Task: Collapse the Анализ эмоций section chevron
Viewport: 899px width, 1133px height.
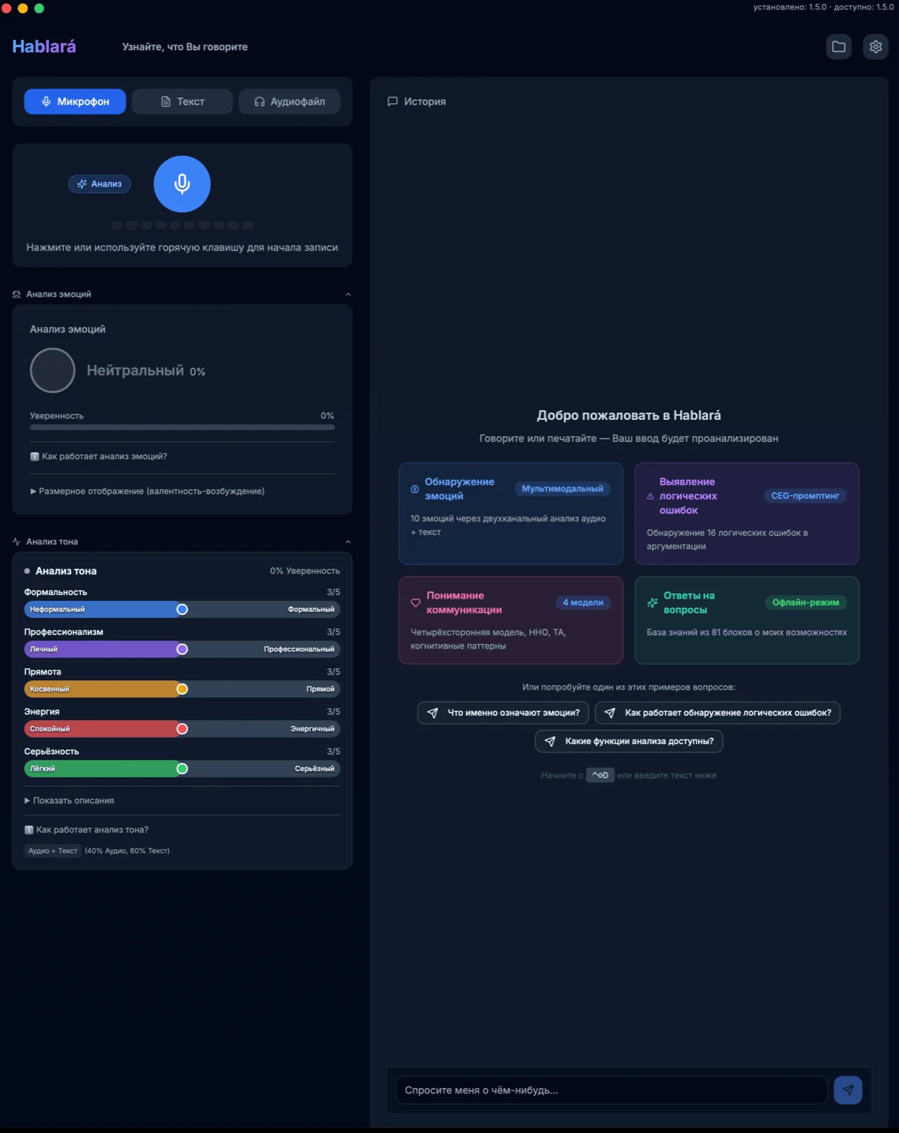Action: (348, 294)
